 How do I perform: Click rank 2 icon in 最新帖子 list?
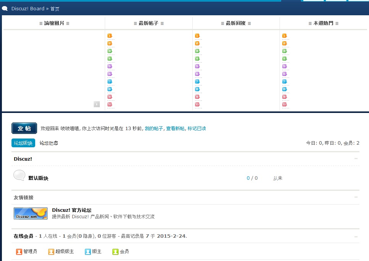pyautogui.click(x=110, y=43)
